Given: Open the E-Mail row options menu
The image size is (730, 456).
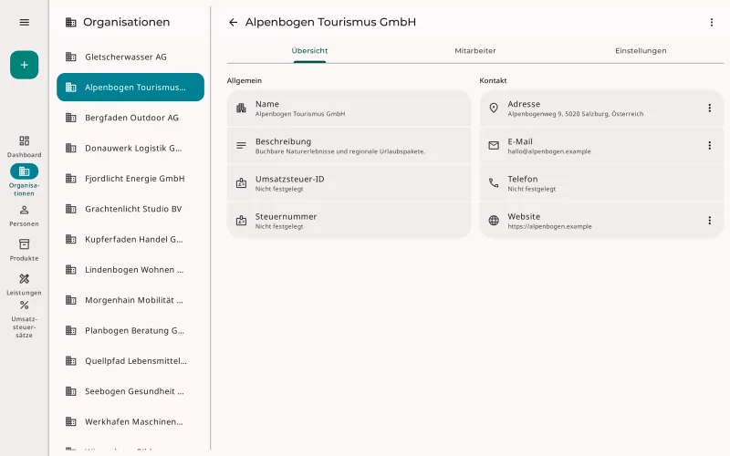Looking at the screenshot, I should tap(710, 146).
